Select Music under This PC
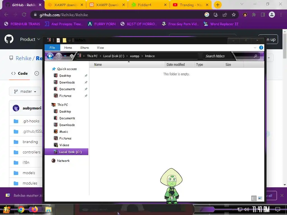Screen dimensions: 287x215 (x=64, y=132)
